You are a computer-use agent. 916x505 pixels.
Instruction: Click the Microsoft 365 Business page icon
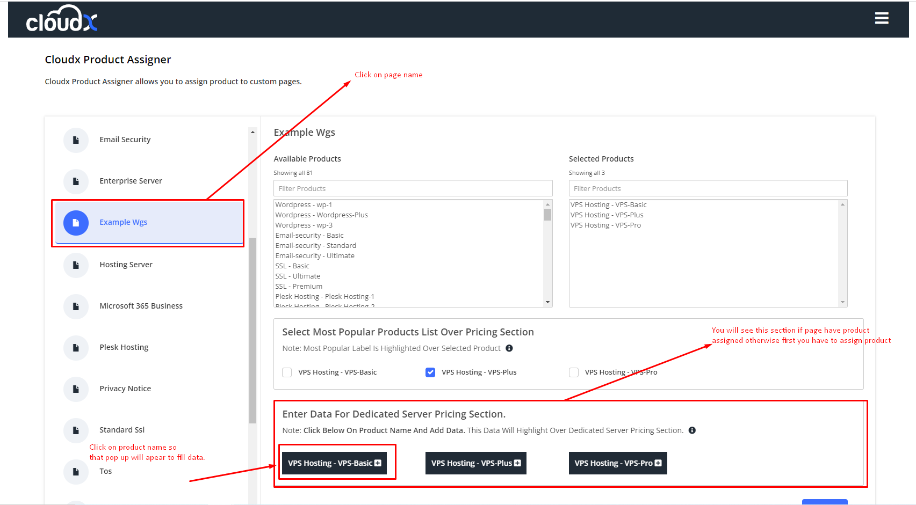coord(76,306)
